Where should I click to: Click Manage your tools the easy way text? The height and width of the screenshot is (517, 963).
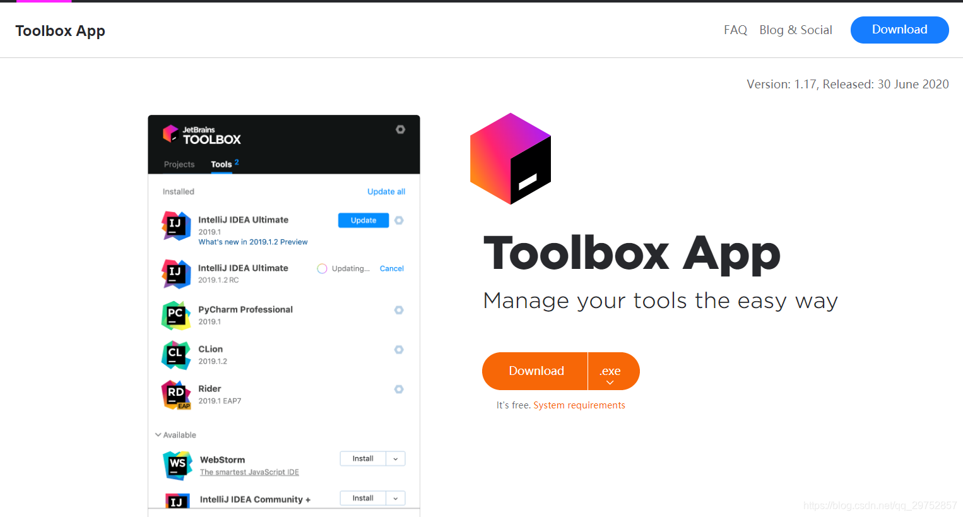click(661, 301)
